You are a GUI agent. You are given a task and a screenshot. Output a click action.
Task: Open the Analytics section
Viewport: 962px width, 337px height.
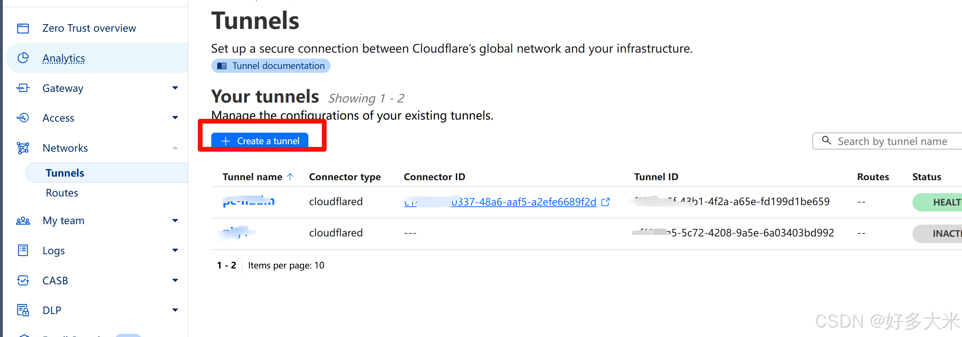pyautogui.click(x=64, y=58)
